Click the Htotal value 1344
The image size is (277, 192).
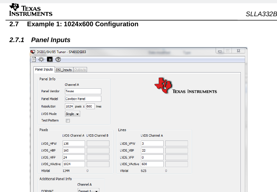click(x=66, y=171)
